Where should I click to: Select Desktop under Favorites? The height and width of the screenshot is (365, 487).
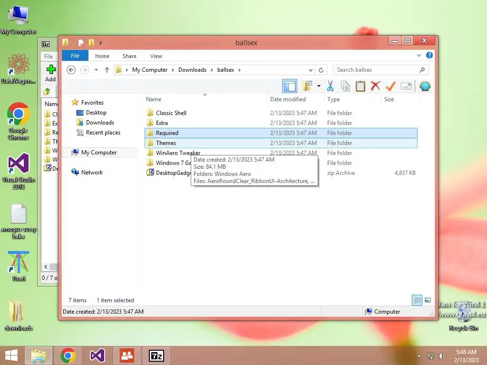click(x=96, y=112)
